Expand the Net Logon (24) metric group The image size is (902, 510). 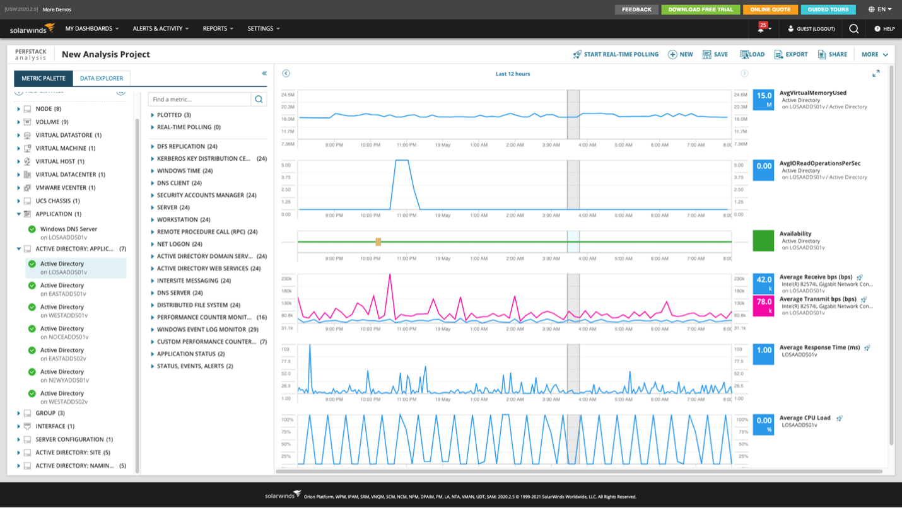(153, 244)
